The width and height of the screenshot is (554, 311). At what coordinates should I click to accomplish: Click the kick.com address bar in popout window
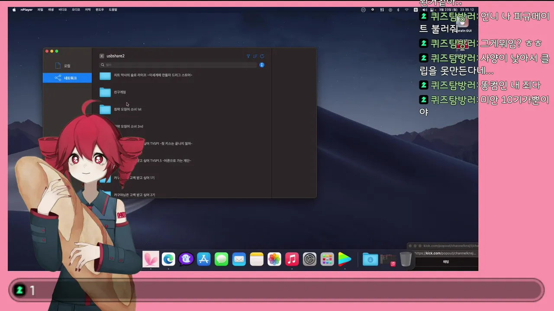point(445,253)
